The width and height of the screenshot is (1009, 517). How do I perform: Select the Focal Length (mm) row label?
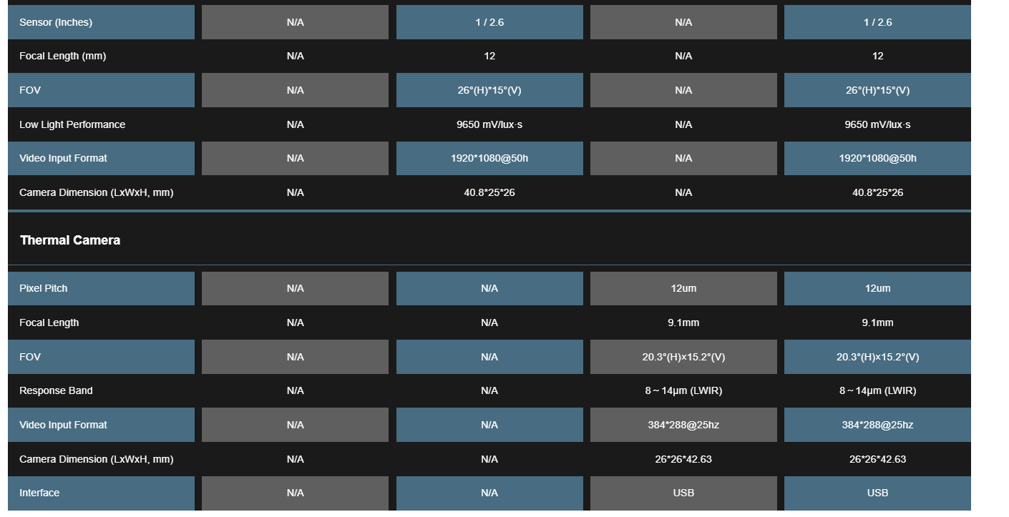62,56
